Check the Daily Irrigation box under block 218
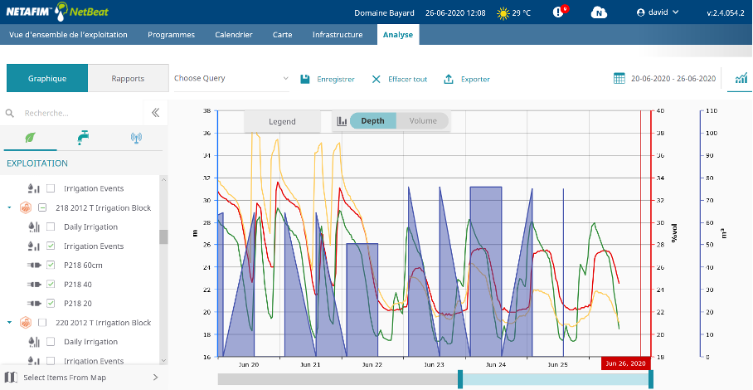The height and width of the screenshot is (390, 753). [51, 227]
